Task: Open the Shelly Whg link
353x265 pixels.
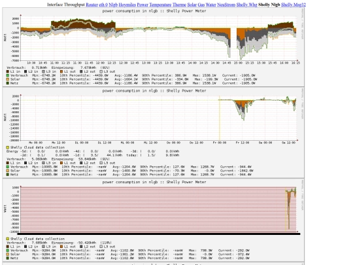Action: [x=246, y=5]
